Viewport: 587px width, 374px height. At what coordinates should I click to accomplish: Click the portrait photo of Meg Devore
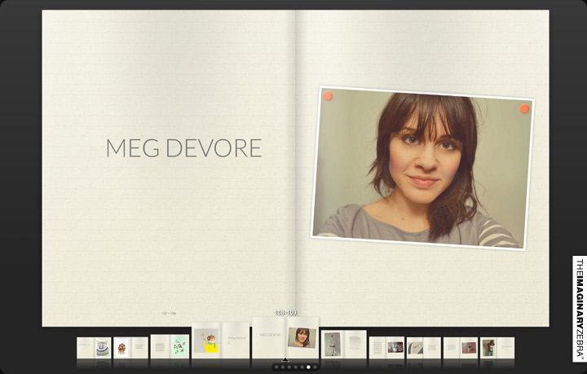pyautogui.click(x=421, y=167)
